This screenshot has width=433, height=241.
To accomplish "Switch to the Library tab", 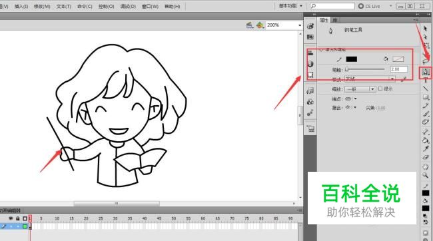I will 335,20.
